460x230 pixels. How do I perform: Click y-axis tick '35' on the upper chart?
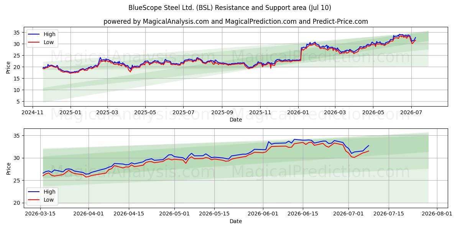coord(18,33)
